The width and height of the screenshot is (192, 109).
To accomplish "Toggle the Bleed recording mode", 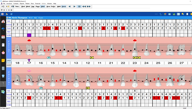I will point(23,7).
